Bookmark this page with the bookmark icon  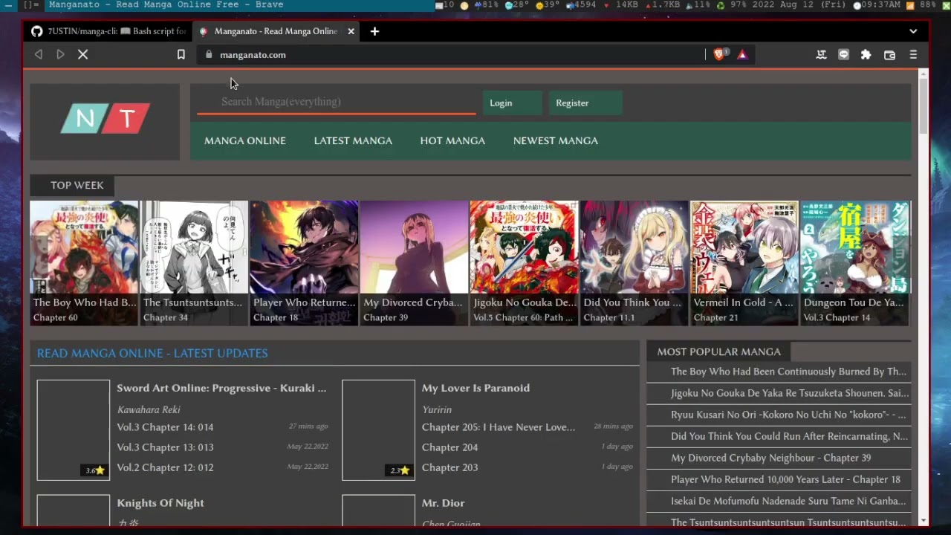pyautogui.click(x=181, y=54)
